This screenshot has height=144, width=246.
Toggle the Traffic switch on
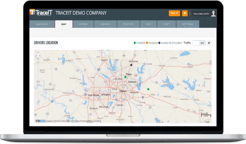click(x=199, y=43)
